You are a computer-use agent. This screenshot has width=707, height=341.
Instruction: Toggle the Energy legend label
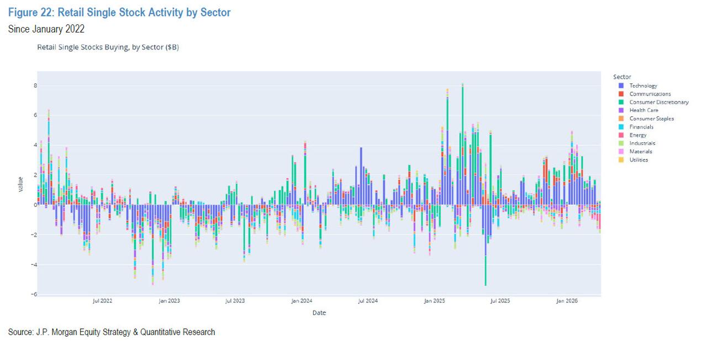[x=637, y=135]
